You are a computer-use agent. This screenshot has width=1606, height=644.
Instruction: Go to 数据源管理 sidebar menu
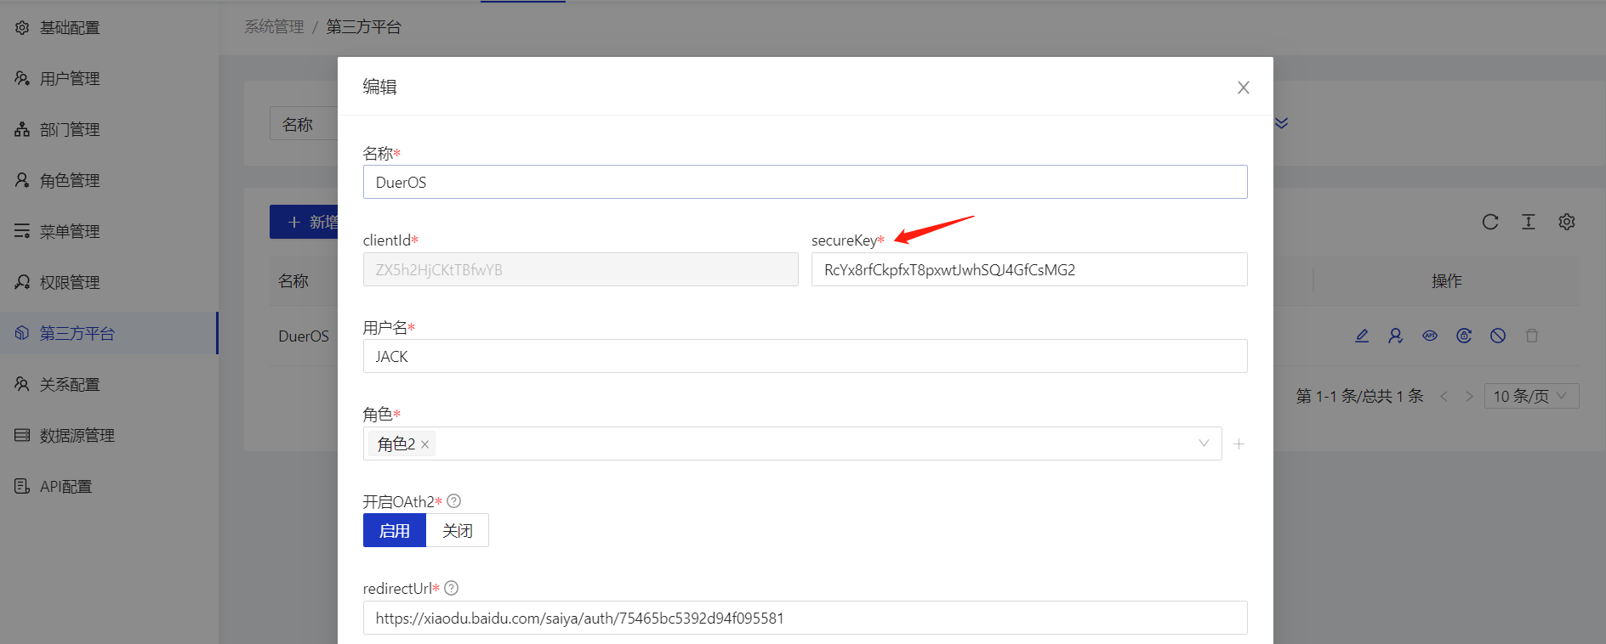coord(77,435)
